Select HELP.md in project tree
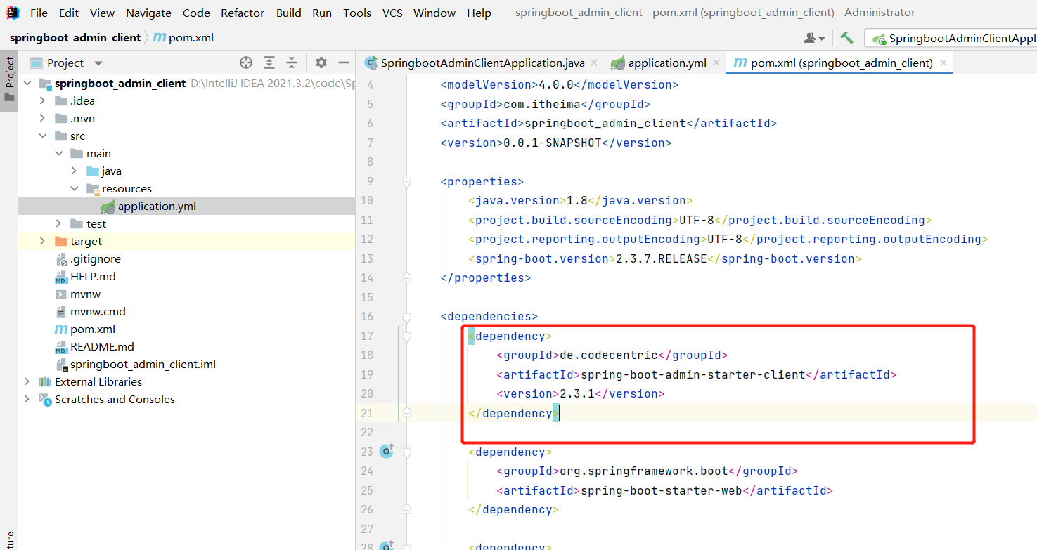 pos(93,276)
